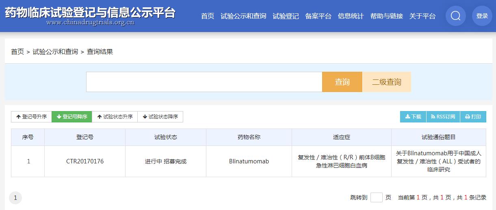Click the 二级查询 button
496x210 pixels.
tap(387, 82)
